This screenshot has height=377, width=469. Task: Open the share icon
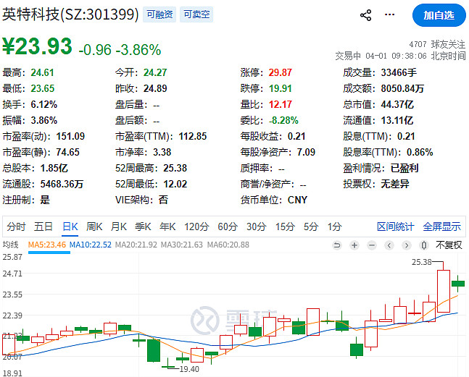point(365,15)
